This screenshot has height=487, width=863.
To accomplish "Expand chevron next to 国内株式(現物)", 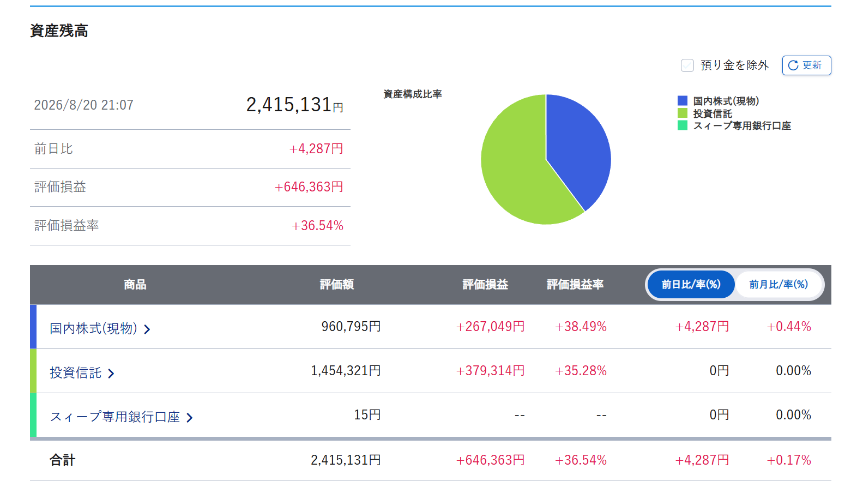I will 147,329.
